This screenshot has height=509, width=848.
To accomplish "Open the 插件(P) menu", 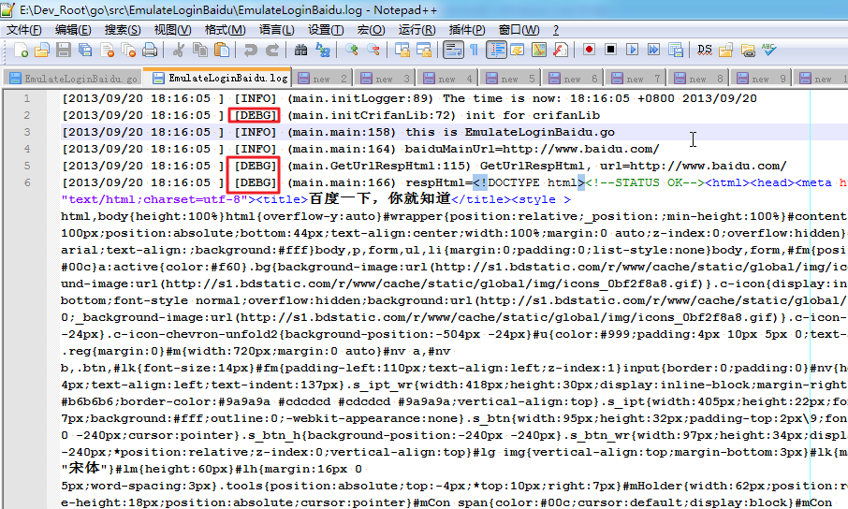I will pyautogui.click(x=467, y=30).
